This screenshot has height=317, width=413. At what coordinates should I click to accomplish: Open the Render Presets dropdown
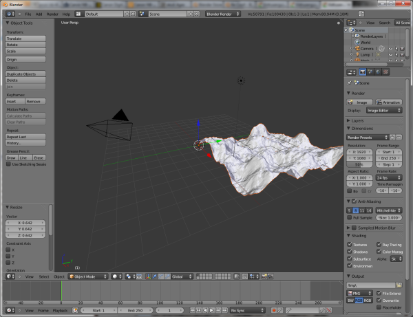click(368, 137)
